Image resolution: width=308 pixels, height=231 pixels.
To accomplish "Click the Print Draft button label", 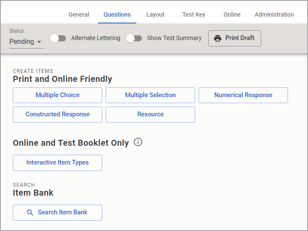I will click(240, 38).
